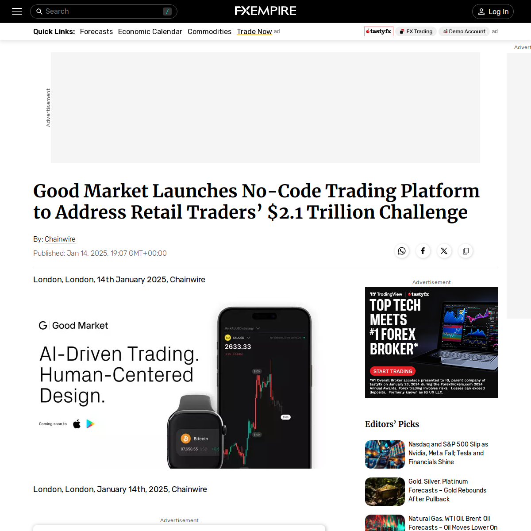Select the FX Trading pill

[416, 31]
